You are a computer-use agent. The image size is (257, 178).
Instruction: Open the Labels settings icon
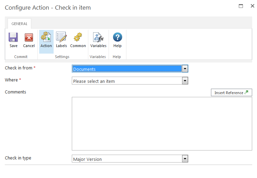point(62,37)
